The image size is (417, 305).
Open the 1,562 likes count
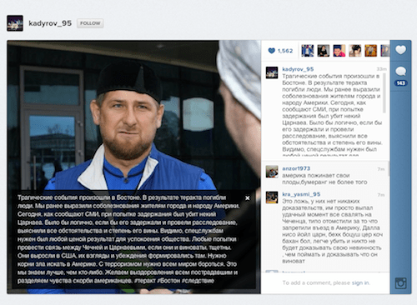pyautogui.click(x=285, y=51)
